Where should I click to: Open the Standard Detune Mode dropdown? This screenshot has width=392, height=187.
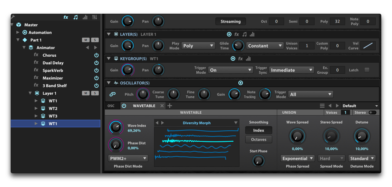362,158
